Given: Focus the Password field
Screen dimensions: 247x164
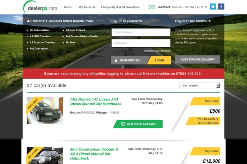Looking at the screenshot, I should tap(141, 43).
